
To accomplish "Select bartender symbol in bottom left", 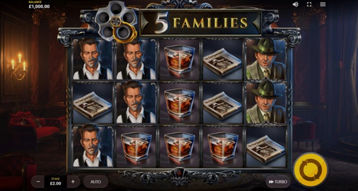I will (x=93, y=147).
